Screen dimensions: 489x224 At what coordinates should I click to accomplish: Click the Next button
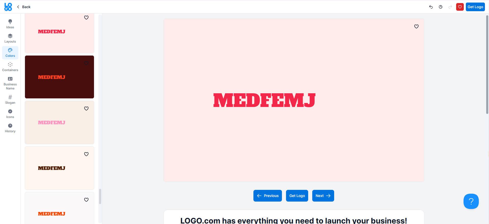click(x=323, y=196)
